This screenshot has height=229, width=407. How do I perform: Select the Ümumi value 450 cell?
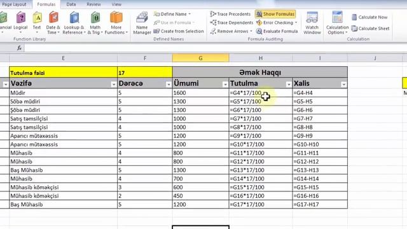point(201,196)
